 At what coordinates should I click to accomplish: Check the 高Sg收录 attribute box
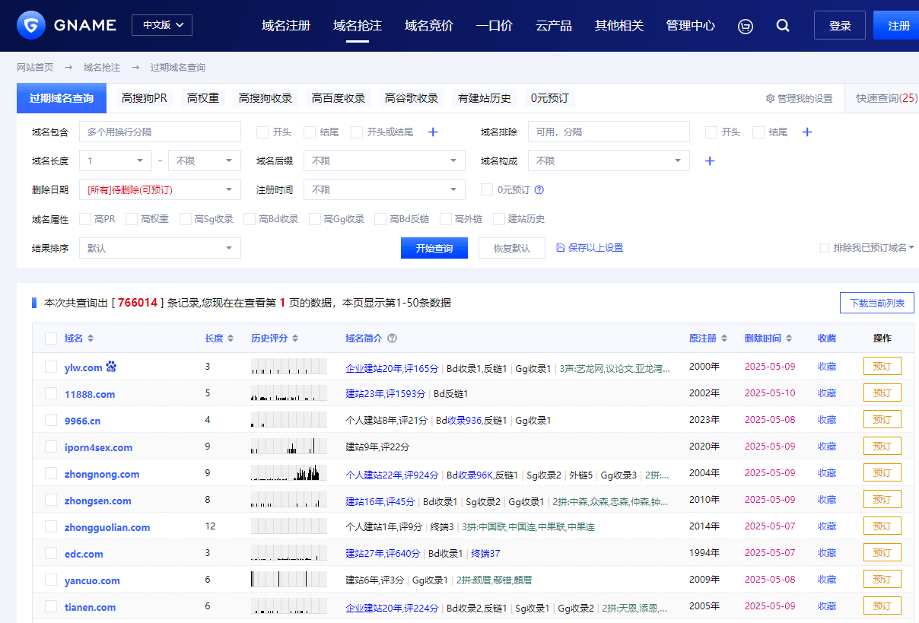(x=186, y=219)
